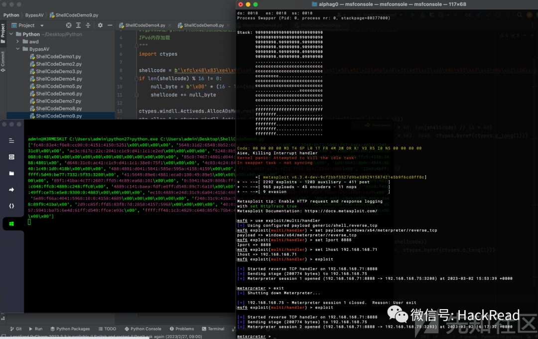Click the folder icon in terminal sidebar
Viewport: 538px width, 339px height.
click(11, 173)
